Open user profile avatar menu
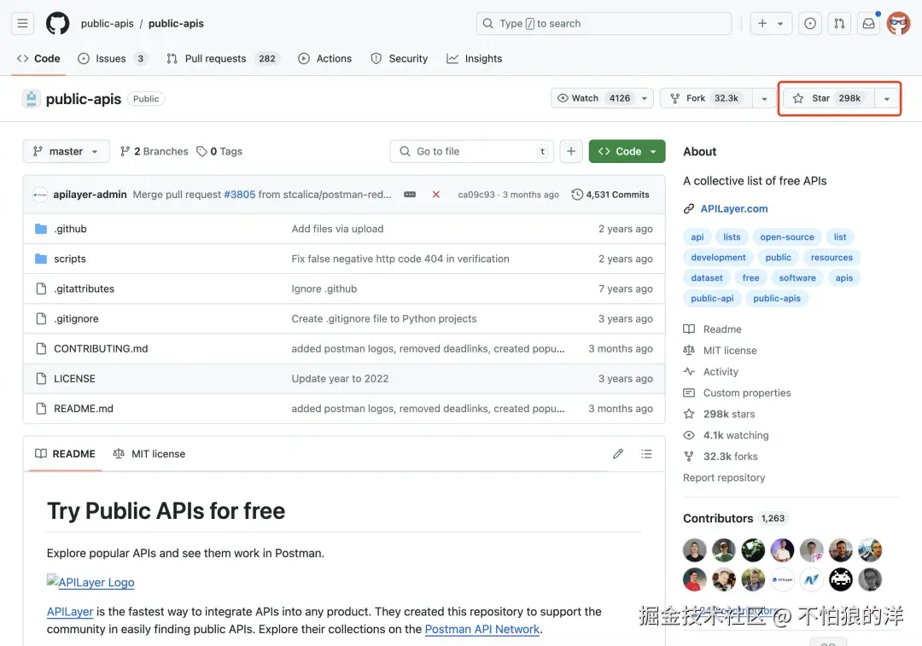 898,24
